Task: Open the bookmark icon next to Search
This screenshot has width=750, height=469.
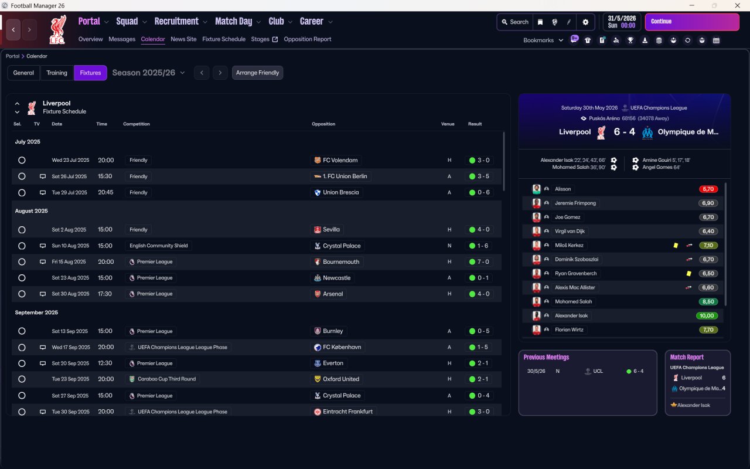Action: [x=540, y=22]
